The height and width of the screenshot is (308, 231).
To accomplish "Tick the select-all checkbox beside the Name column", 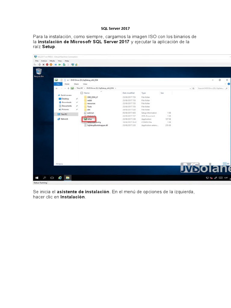I will point(82,93).
